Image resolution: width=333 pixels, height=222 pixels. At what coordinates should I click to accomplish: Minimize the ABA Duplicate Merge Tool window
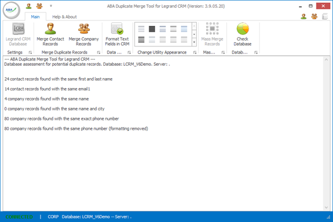click(300, 6)
